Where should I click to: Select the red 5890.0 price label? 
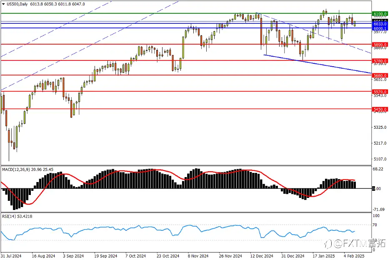(x=380, y=45)
